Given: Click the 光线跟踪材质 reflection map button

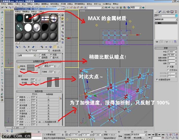Looking at the screenshot, I should pos(49,122).
